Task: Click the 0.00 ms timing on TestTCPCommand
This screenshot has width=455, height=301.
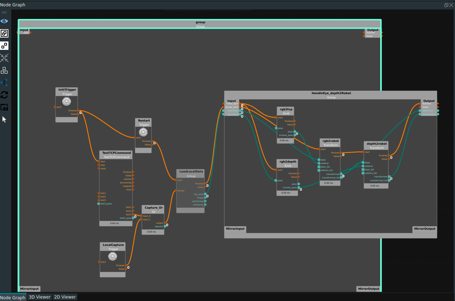Action: [115, 223]
